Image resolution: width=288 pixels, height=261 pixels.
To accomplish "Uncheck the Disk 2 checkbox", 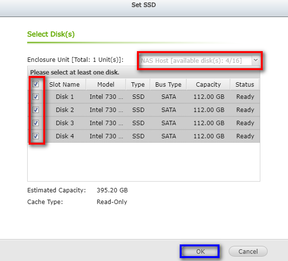I will tap(35, 110).
